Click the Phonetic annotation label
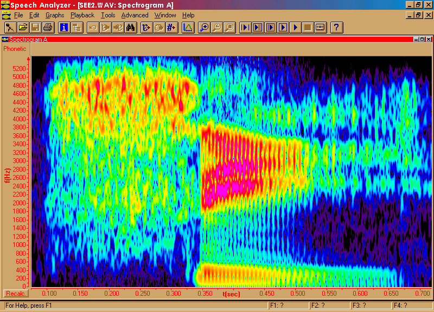Image resolution: width=434 pixels, height=312 pixels. click(x=15, y=49)
